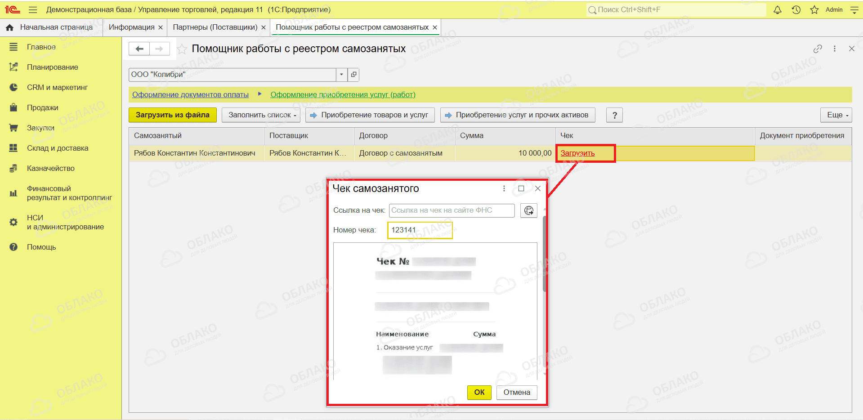Viewport: 863px width, 420px height.
Task: Click the Номер чека field
Action: [420, 230]
